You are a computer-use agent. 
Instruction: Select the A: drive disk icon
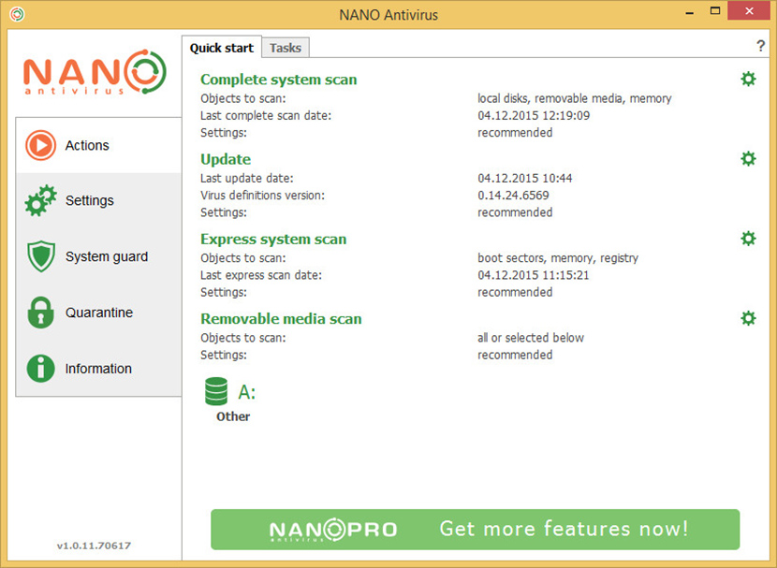tap(216, 391)
